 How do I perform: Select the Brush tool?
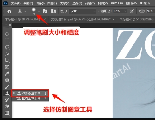(x=7, y=87)
